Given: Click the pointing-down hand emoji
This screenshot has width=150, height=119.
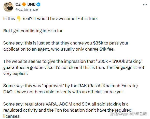Looking at the screenshot, I should click(x=19, y=19).
